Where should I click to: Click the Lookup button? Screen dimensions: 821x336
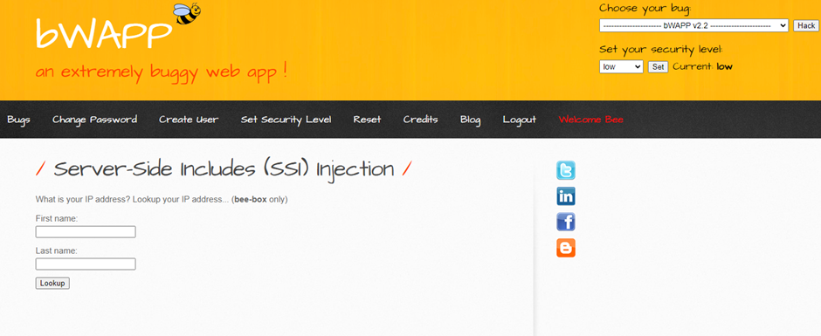[52, 283]
